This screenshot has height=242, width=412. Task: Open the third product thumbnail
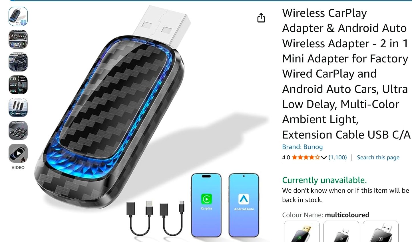click(x=18, y=62)
